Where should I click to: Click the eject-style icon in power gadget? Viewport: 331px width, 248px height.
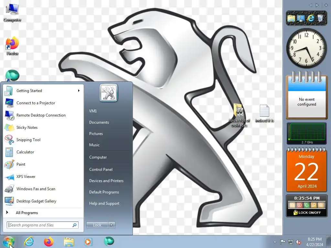[321, 205]
